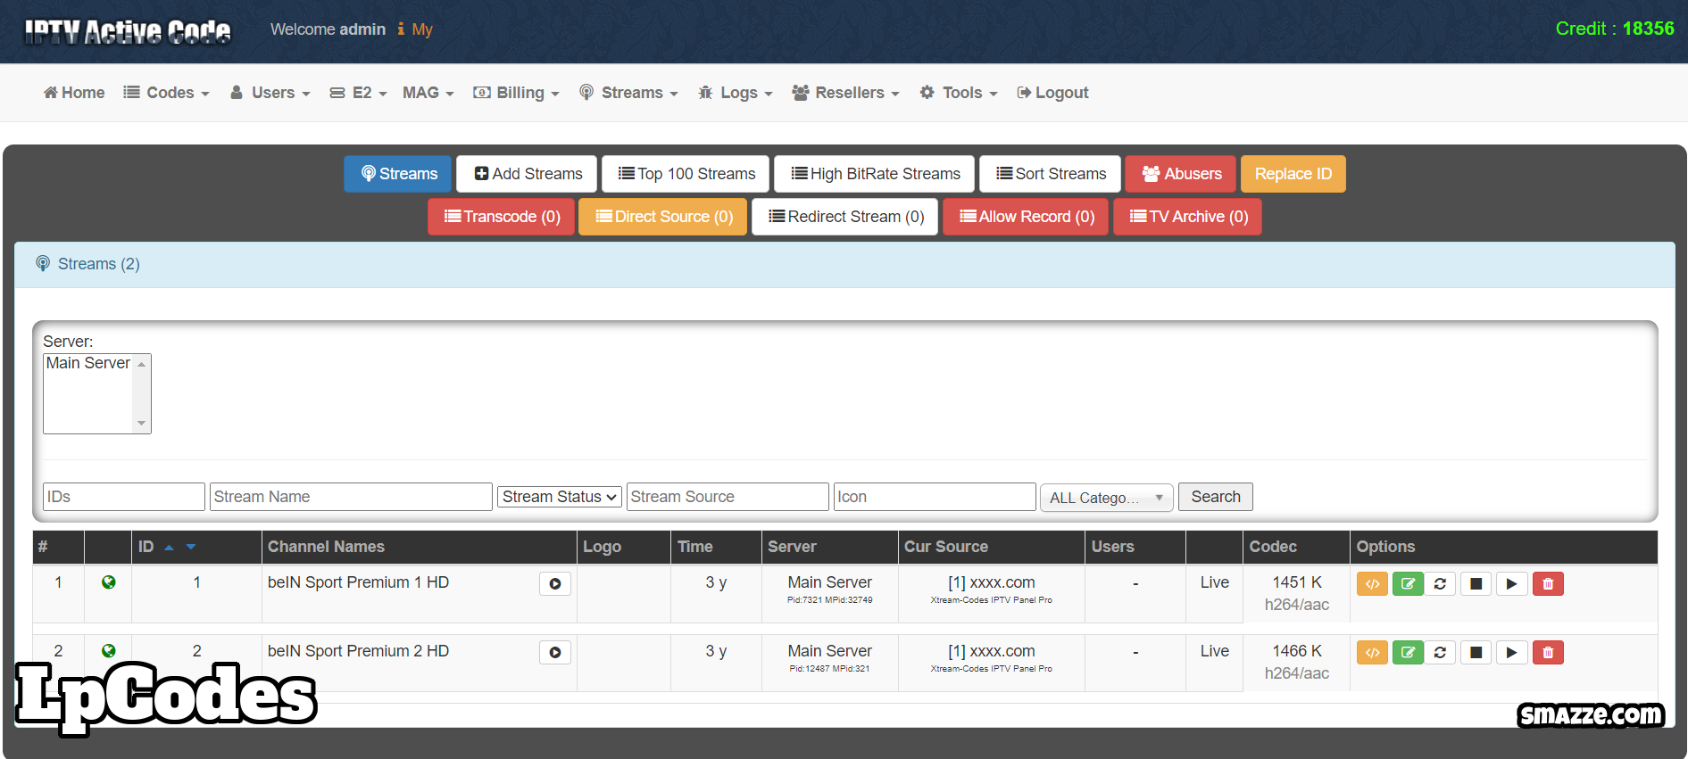Restart stream beIN Sport Premium 2 HD via refresh icon
This screenshot has width=1688, height=759.
(1440, 653)
